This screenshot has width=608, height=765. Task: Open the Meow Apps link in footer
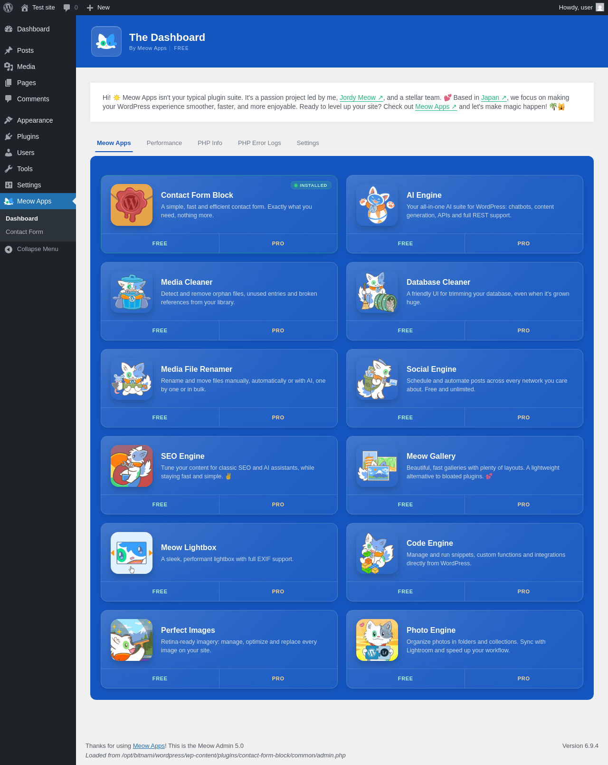click(149, 746)
